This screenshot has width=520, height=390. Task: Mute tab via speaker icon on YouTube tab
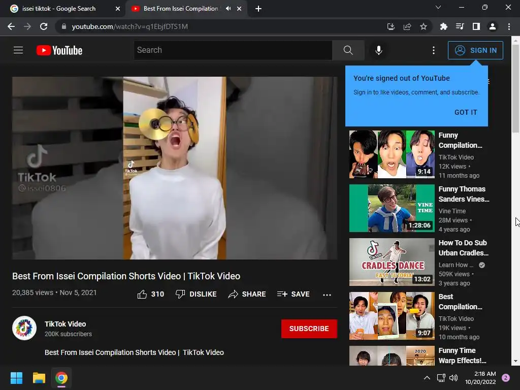(x=228, y=9)
